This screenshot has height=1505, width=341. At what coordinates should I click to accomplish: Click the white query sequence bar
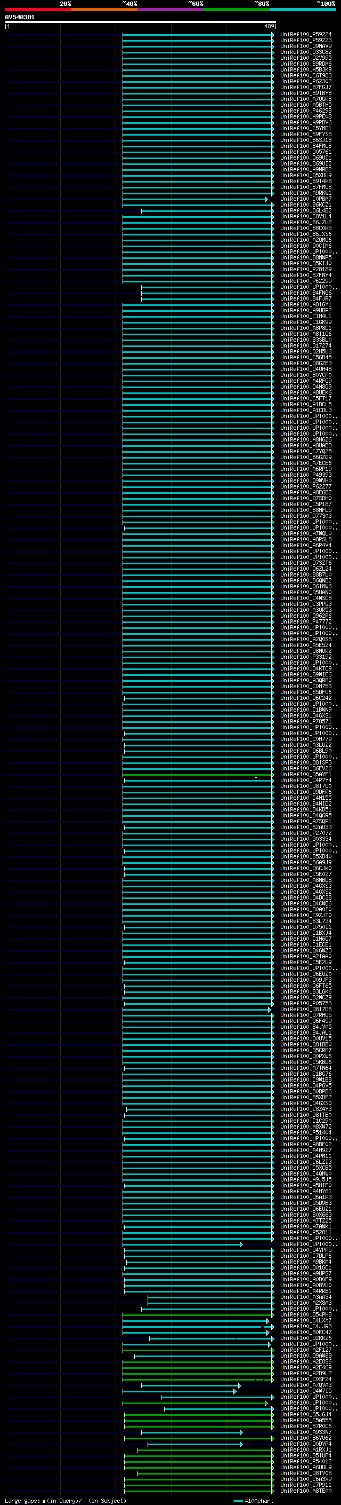141,22
